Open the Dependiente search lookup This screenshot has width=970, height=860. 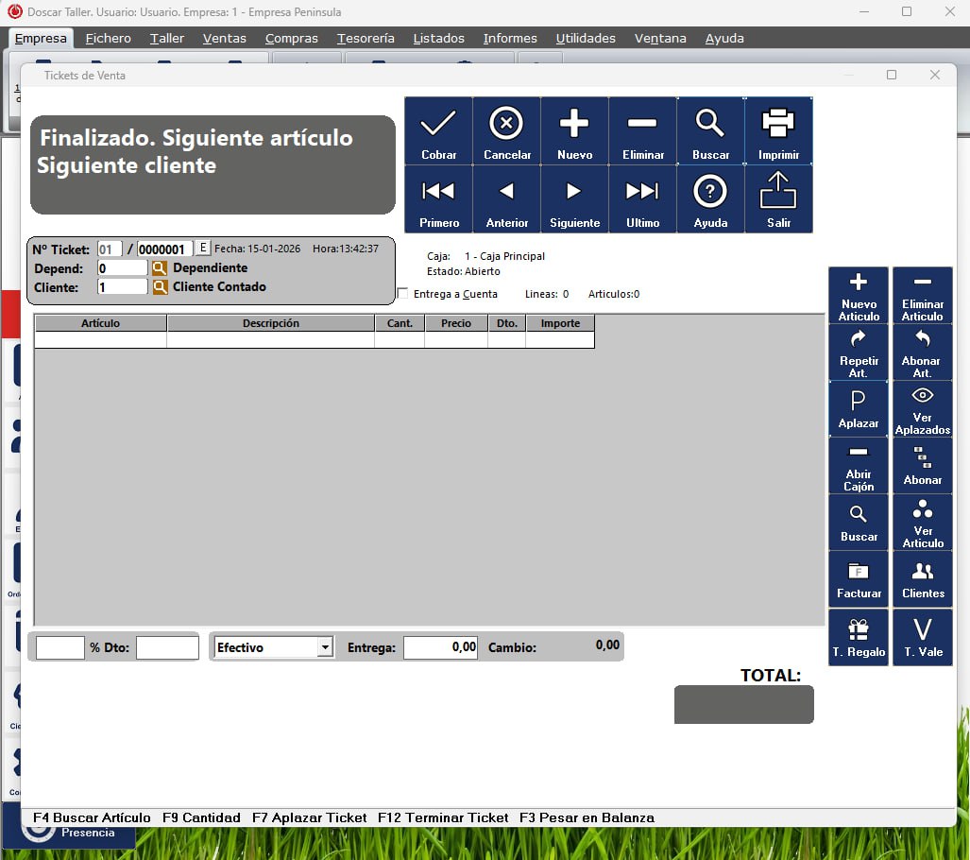click(x=160, y=268)
